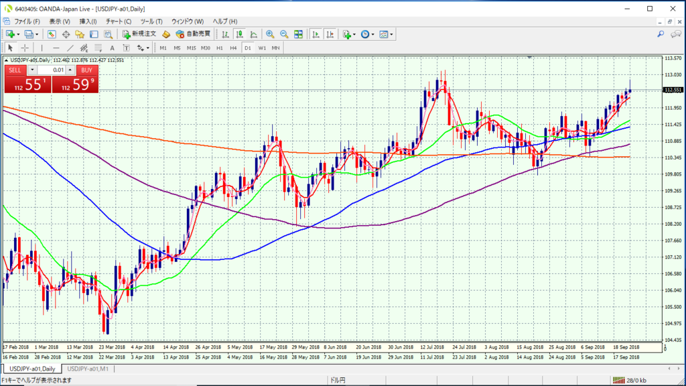The width and height of the screenshot is (686, 386).
Task: Switch chart to bar chart style
Action: (225, 34)
